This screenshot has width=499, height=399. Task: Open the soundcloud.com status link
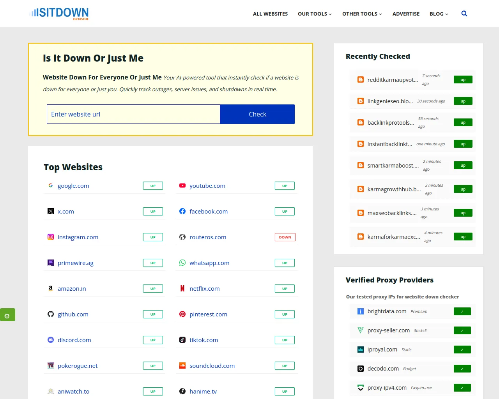[212, 366]
